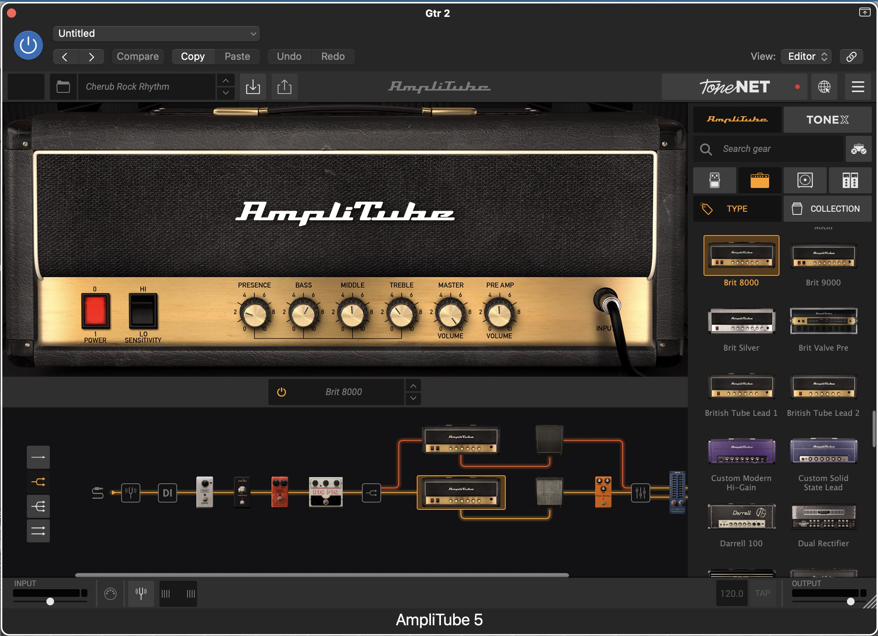
Task: Click the TAP tempo button
Action: point(762,593)
